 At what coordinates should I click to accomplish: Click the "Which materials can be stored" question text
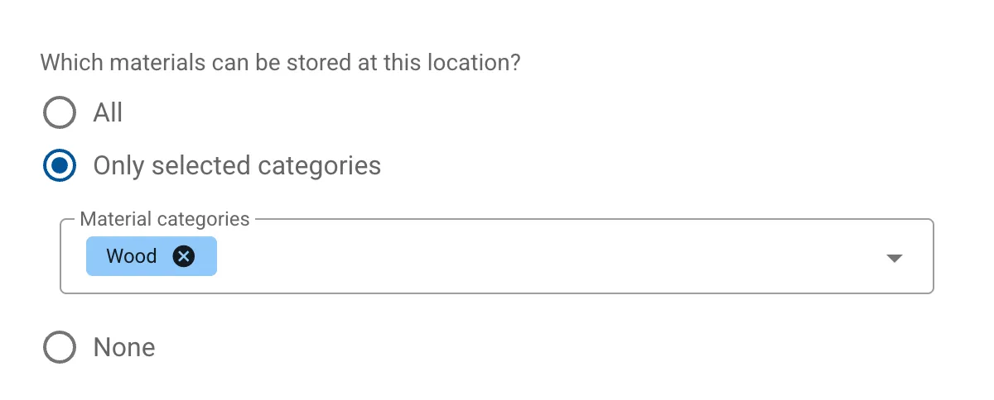(x=280, y=62)
